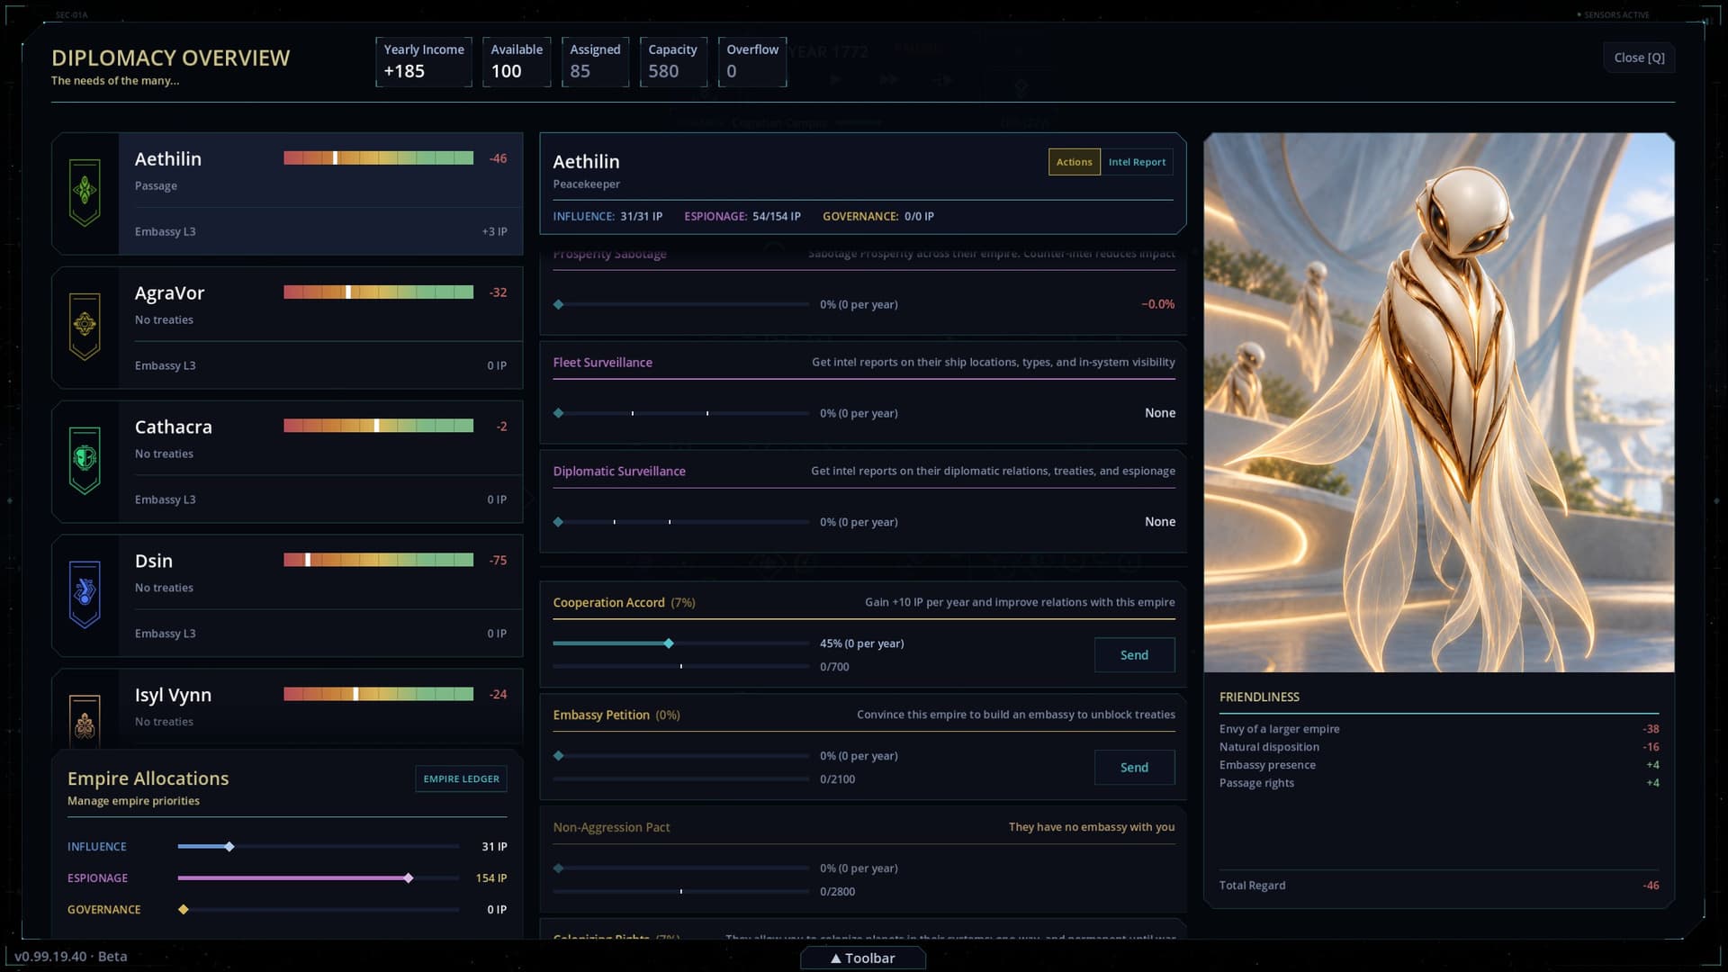Select the AgraVor gold banner emblem
Screen dimensions: 1728x972
click(x=85, y=327)
